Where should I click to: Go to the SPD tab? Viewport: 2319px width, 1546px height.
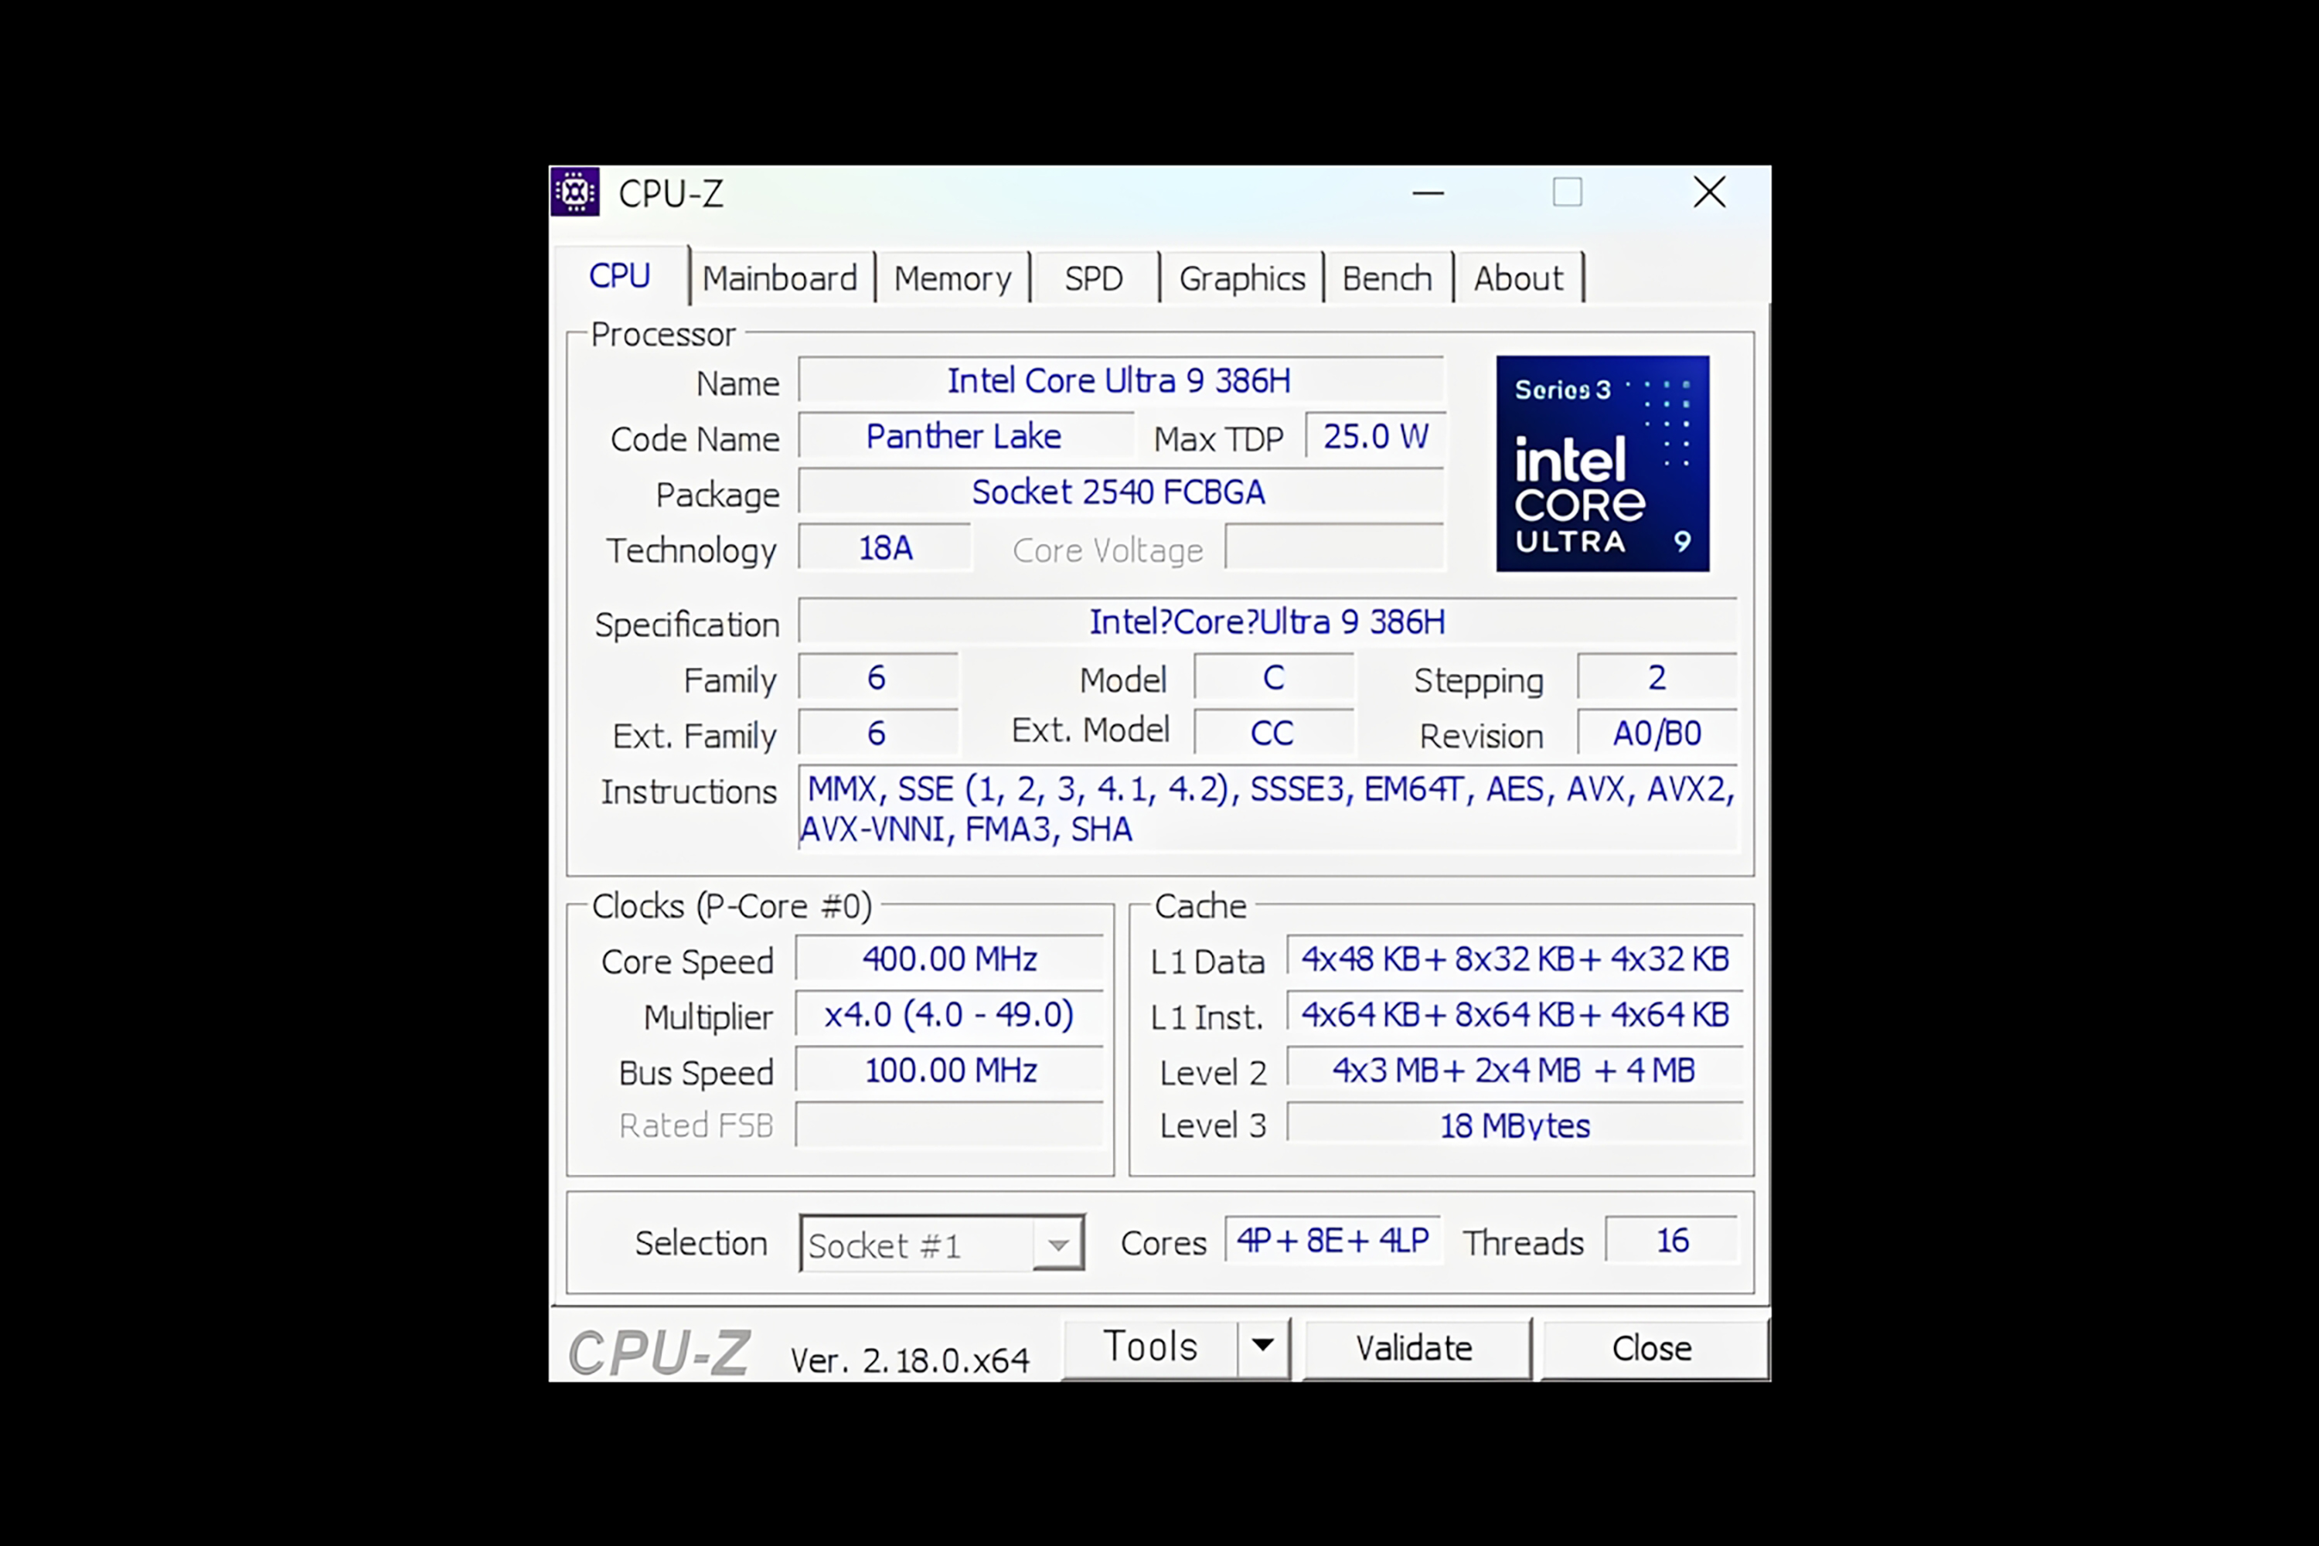click(1094, 279)
